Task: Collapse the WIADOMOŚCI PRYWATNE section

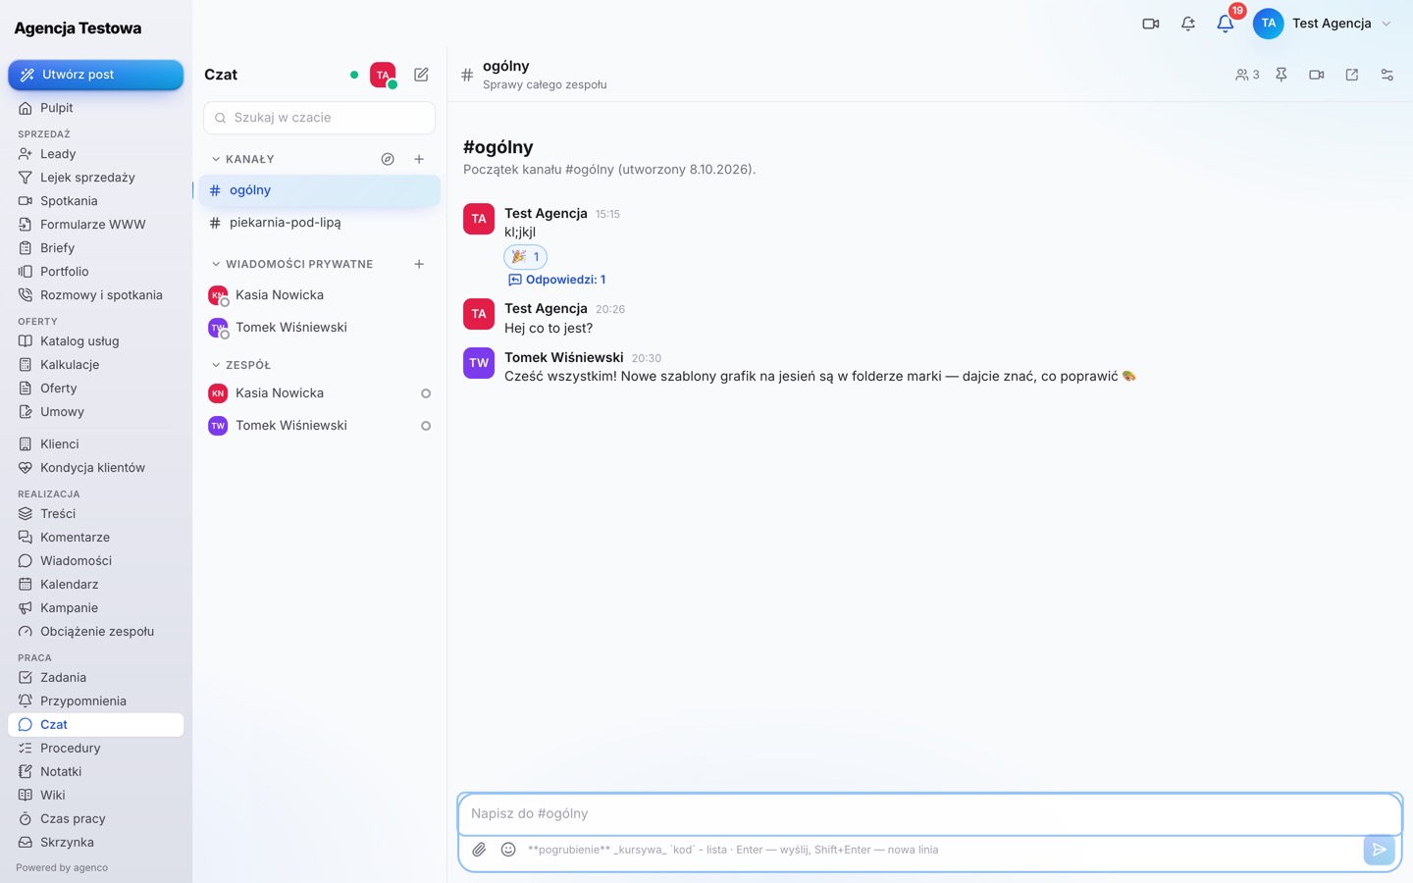Action: coord(291,264)
